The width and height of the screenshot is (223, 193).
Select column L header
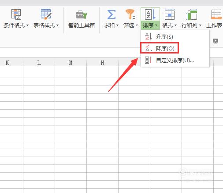pyautogui.click(x=39, y=63)
